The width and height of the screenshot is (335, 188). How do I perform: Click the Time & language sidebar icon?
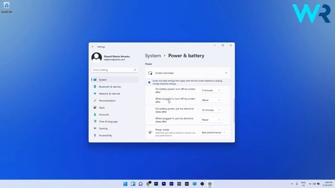(95, 122)
